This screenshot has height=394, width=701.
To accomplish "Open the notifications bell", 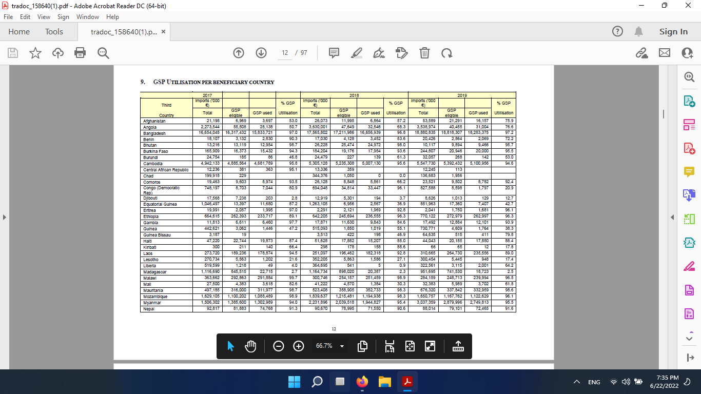I will (x=639, y=32).
